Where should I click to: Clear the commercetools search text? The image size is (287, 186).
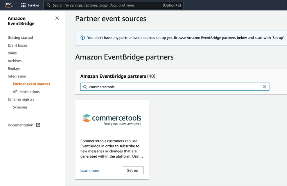click(x=264, y=87)
